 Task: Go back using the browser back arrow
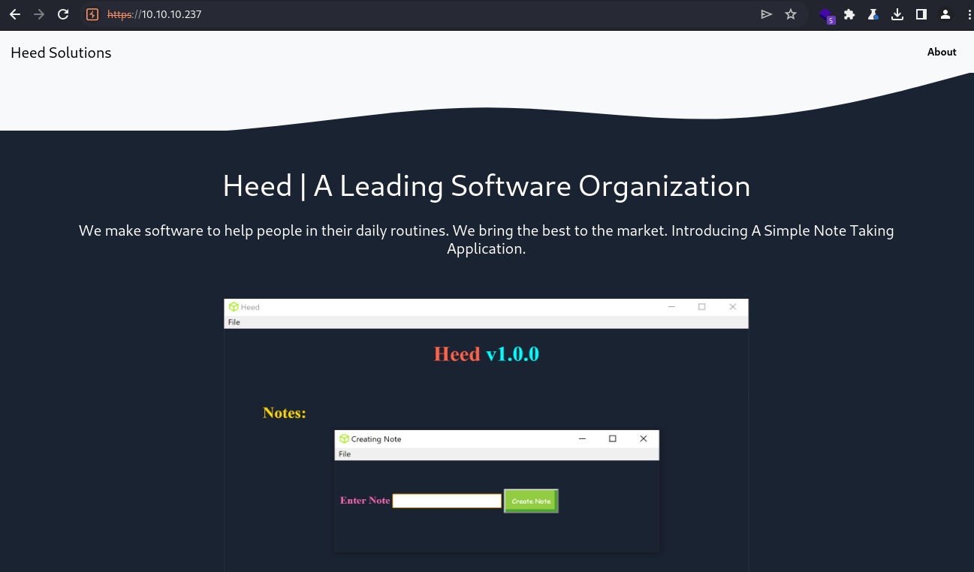pyautogui.click(x=14, y=14)
